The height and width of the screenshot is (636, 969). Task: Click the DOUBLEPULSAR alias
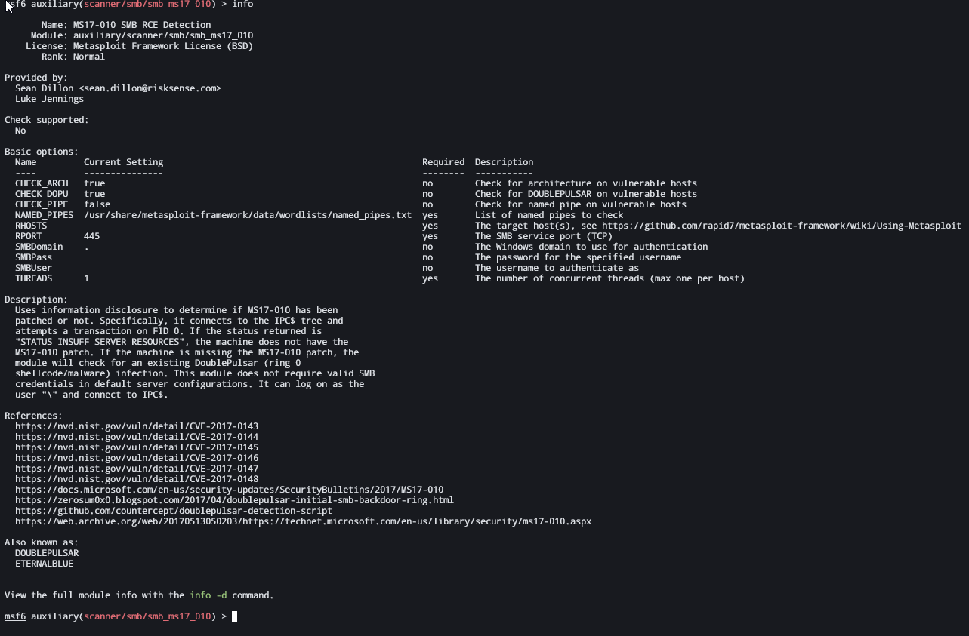[x=47, y=553]
